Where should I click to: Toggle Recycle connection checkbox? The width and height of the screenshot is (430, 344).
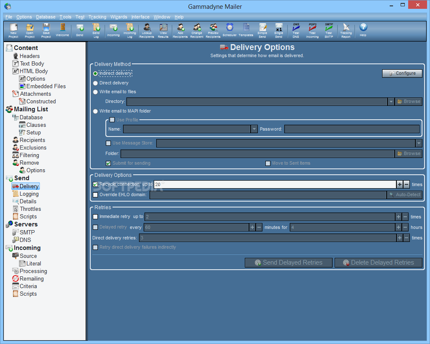click(x=95, y=184)
